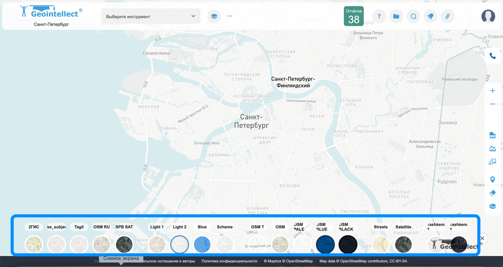This screenshot has height=267, width=503.
Task: Open the notifications bell icon
Action: (430, 17)
